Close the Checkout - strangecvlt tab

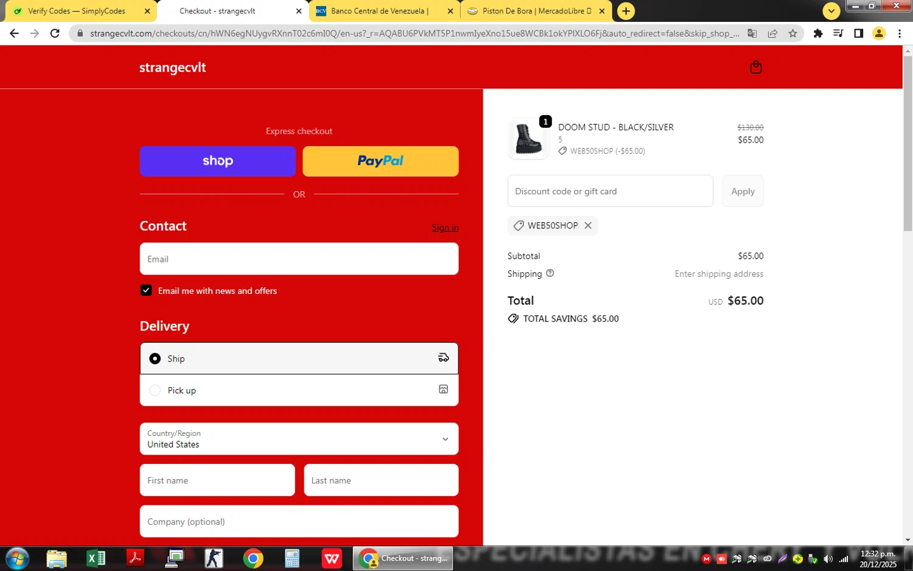[x=299, y=11]
